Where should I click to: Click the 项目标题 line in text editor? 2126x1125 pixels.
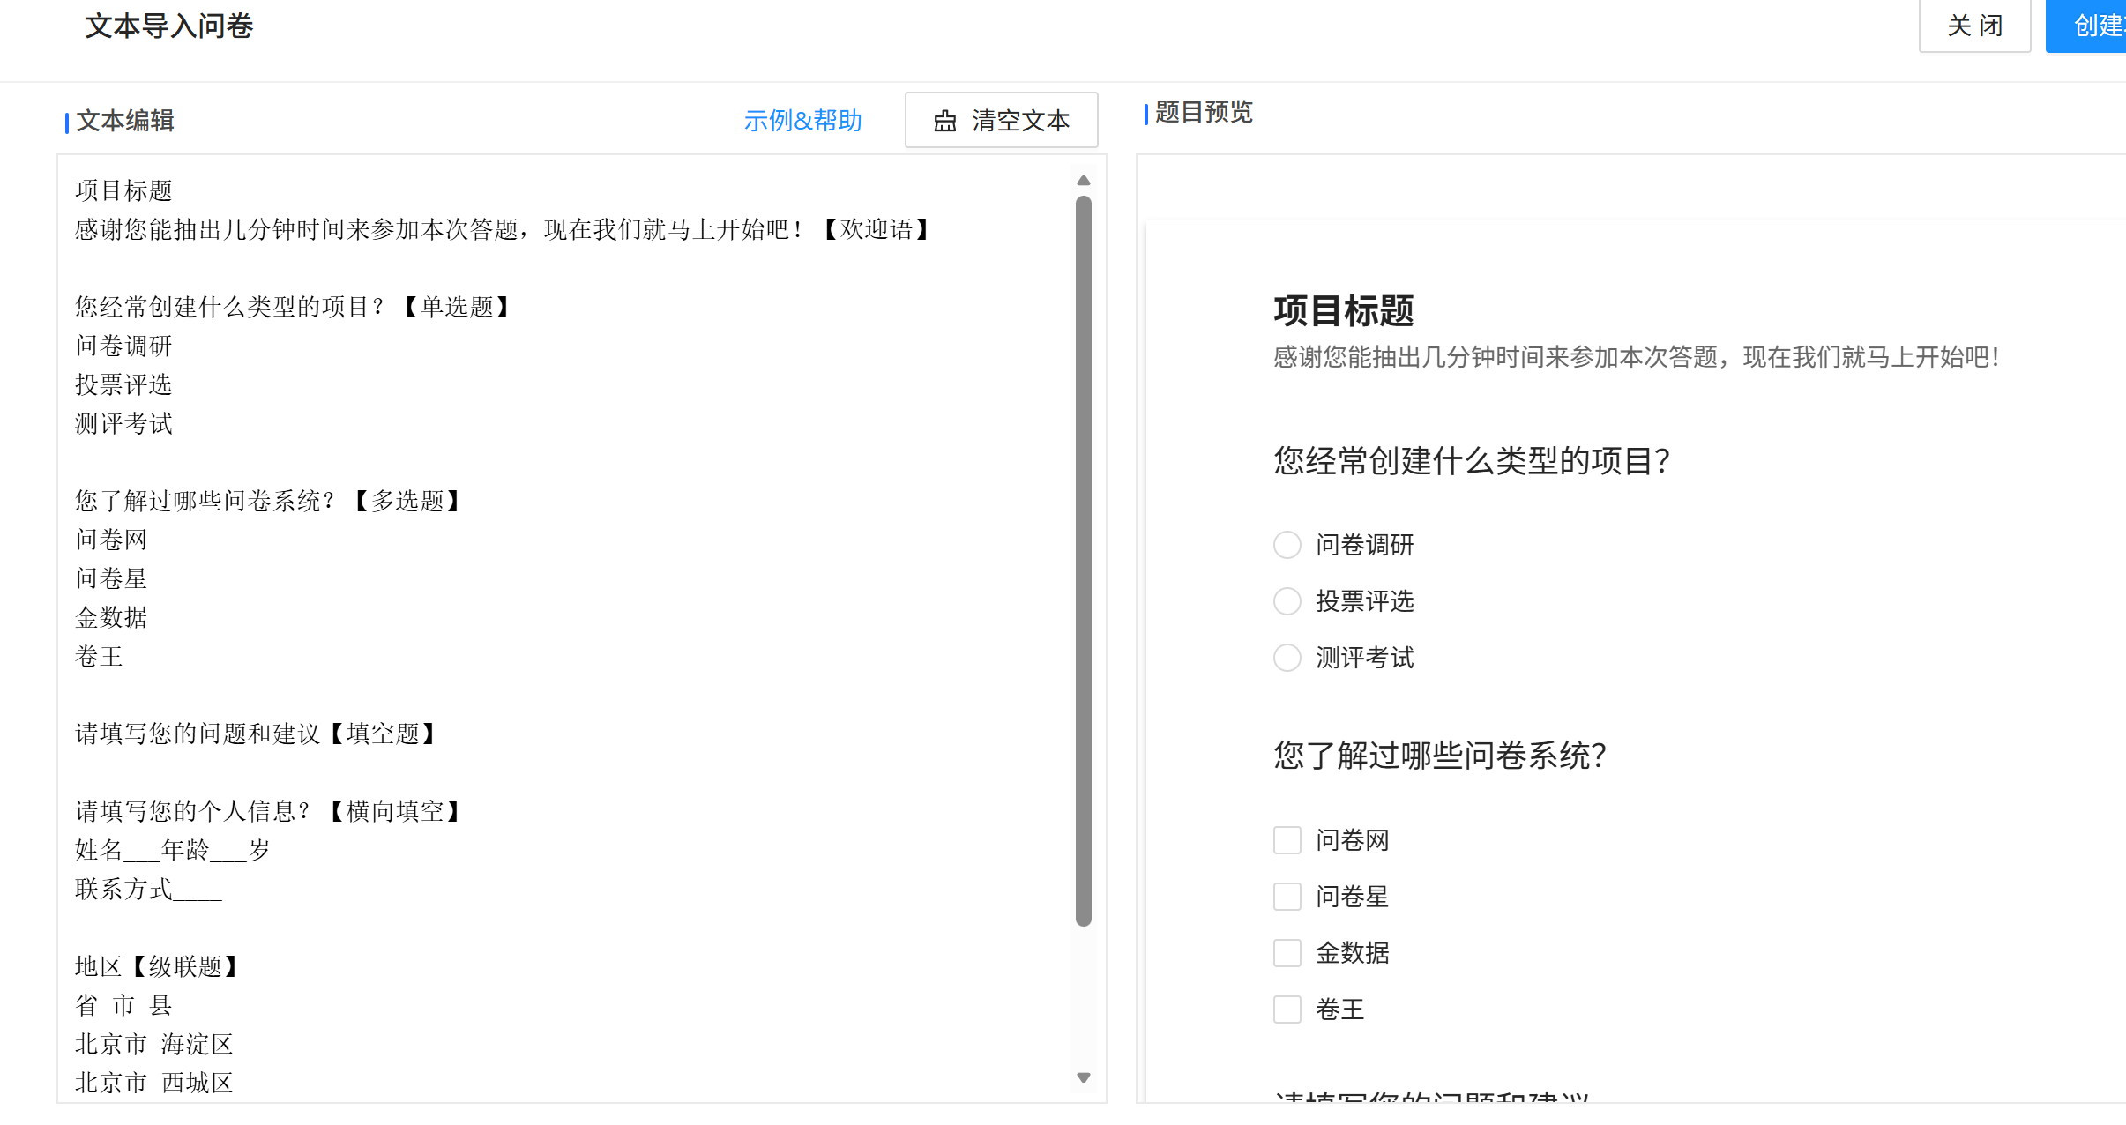(x=123, y=190)
